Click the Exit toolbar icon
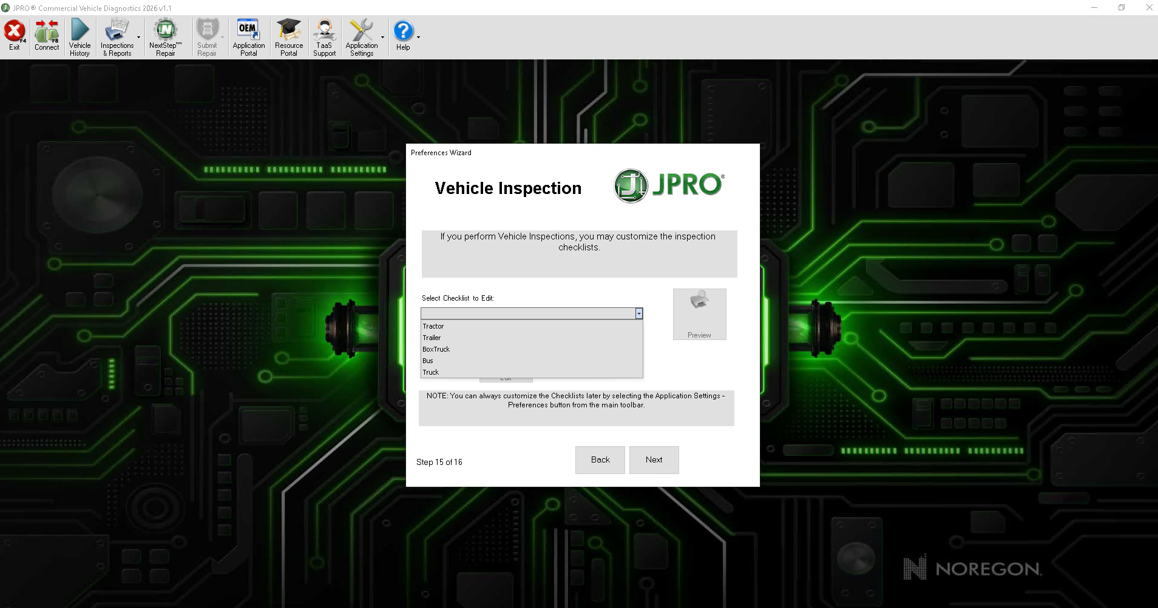Viewport: 1158px width, 608px height. coord(15,36)
